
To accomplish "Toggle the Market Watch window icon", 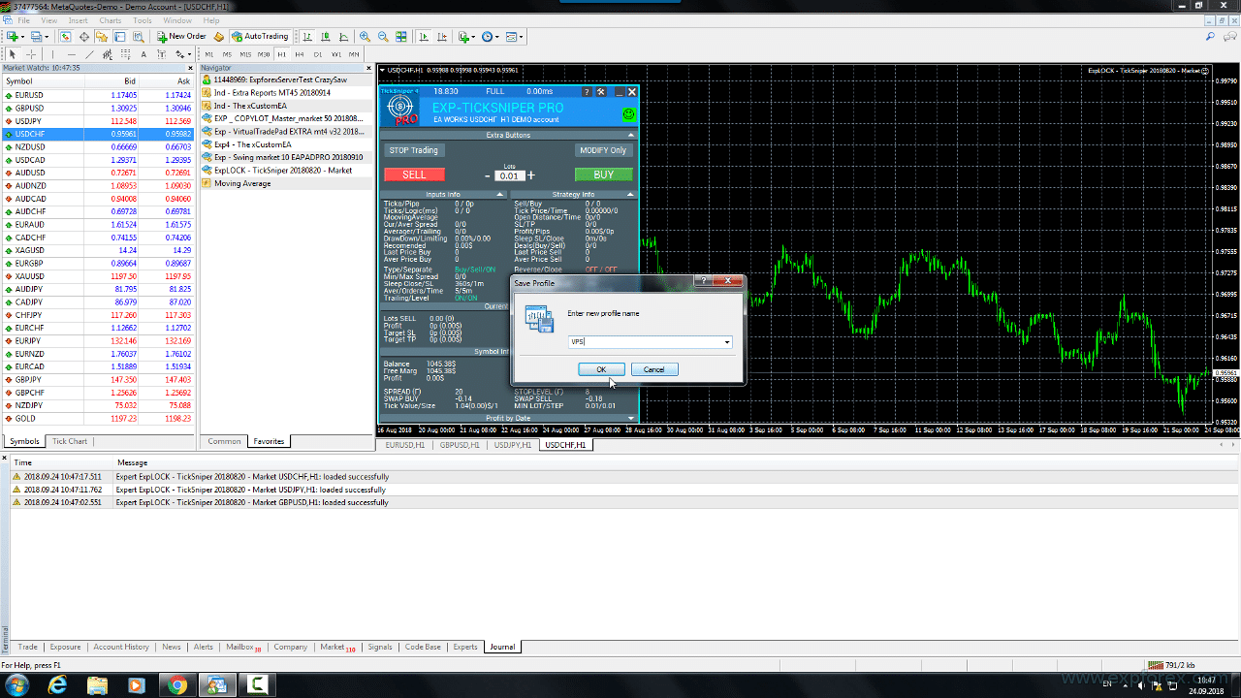I will (65, 37).
